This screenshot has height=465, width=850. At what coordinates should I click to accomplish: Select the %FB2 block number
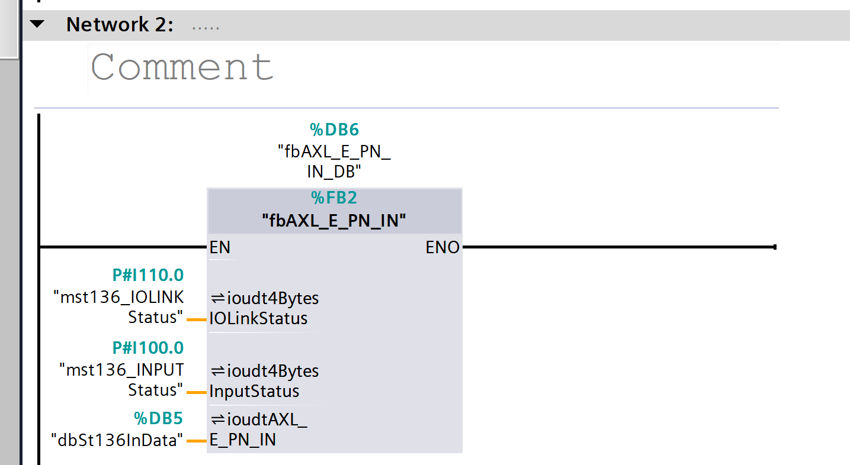point(335,198)
